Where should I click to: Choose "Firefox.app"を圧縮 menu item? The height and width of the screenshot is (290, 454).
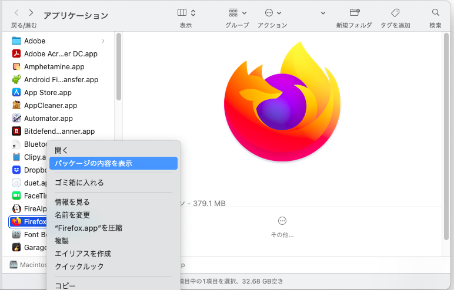tap(113, 228)
